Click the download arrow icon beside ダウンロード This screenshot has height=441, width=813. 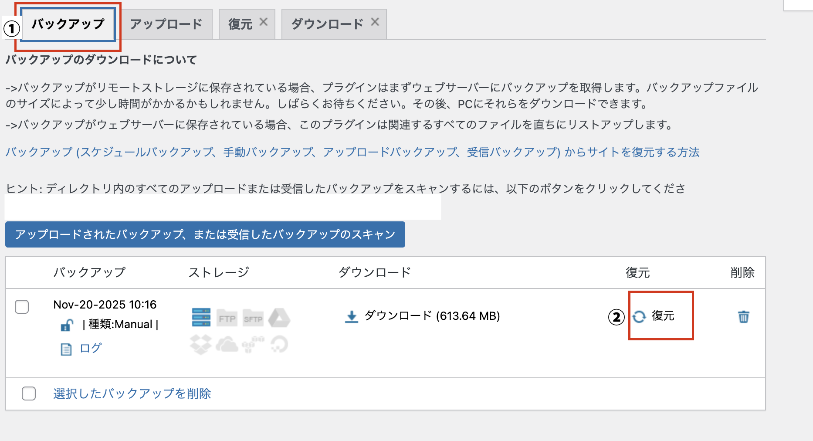click(351, 315)
